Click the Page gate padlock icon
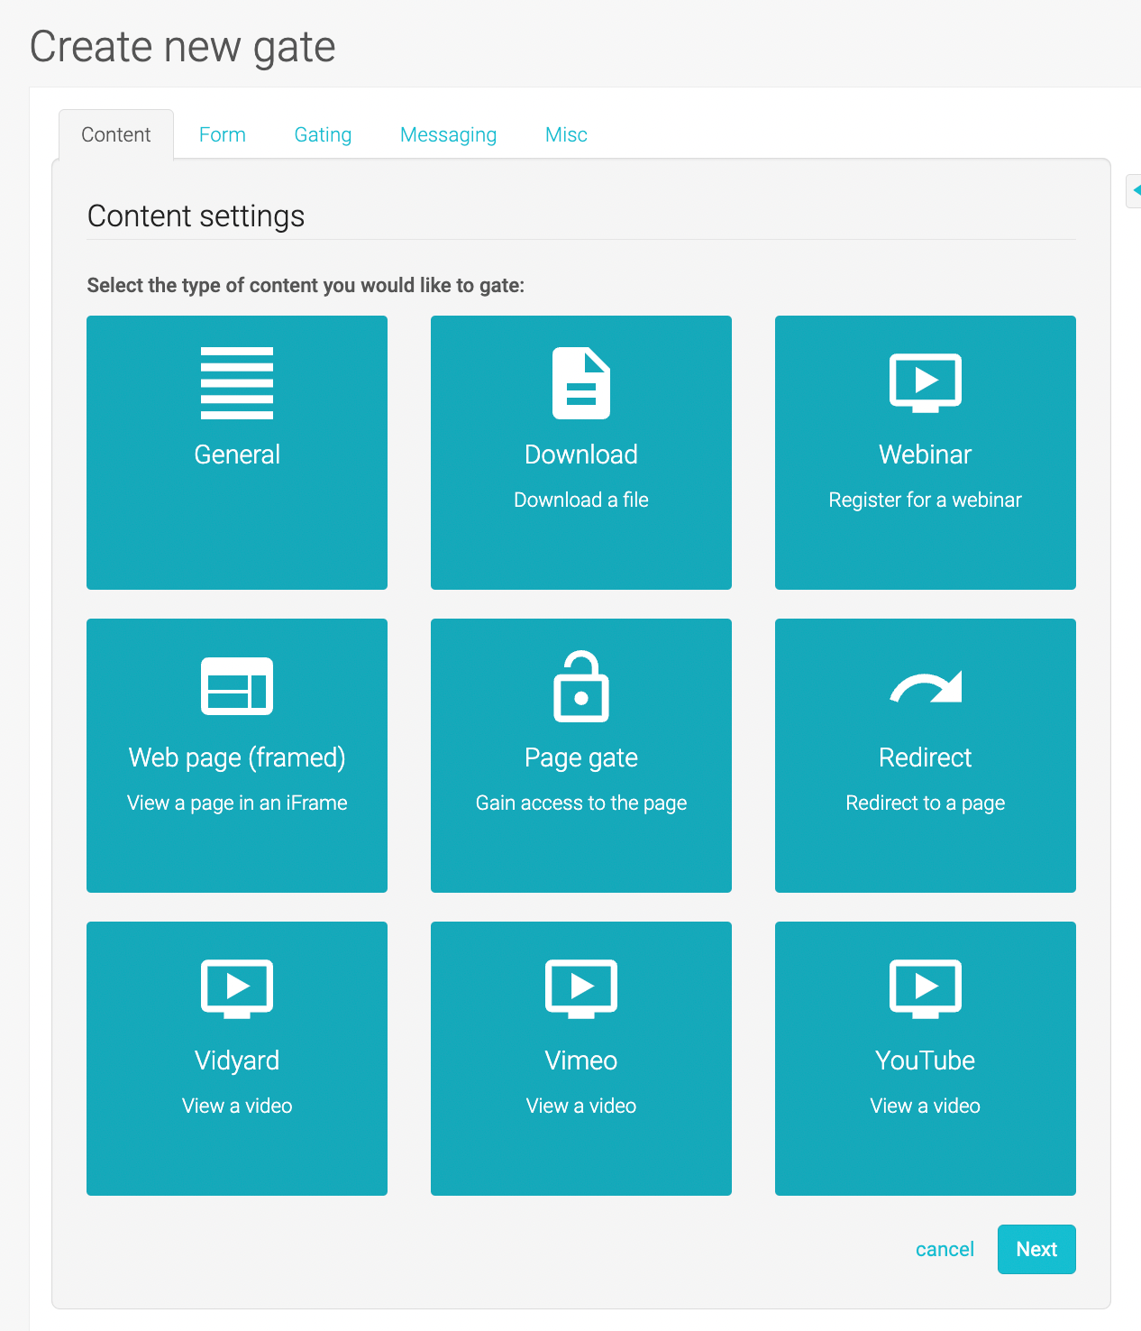Screen dimensions: 1141x1331 pyautogui.click(x=581, y=686)
